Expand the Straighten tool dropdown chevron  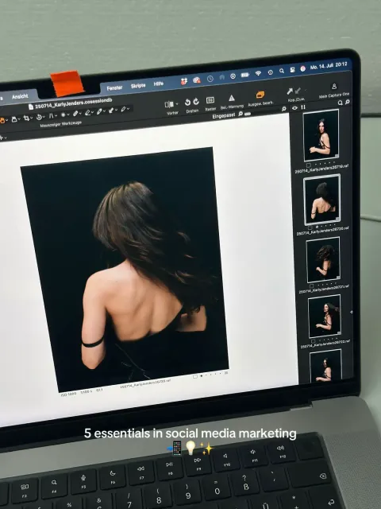44,117
